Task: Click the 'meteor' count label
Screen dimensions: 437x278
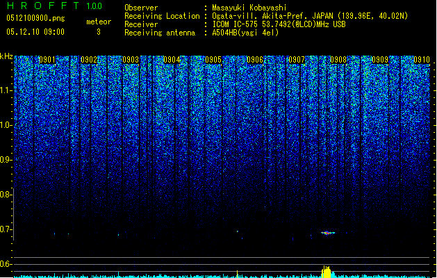Action: tap(99, 22)
